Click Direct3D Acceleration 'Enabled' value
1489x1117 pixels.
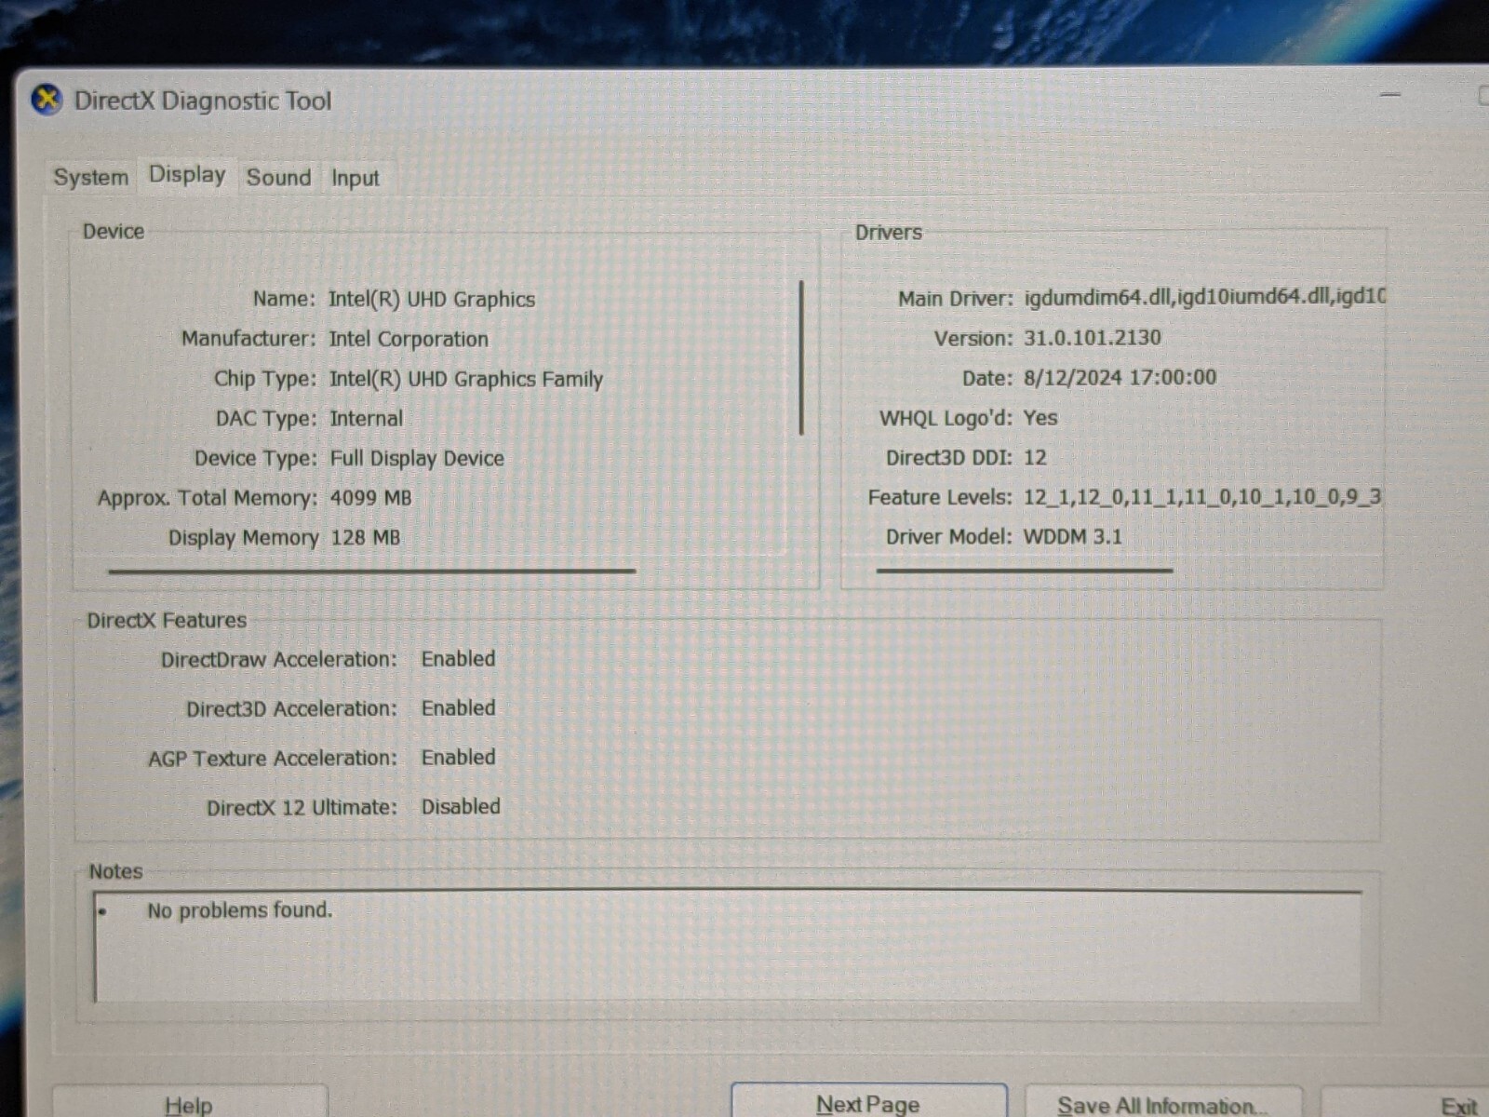click(x=458, y=707)
